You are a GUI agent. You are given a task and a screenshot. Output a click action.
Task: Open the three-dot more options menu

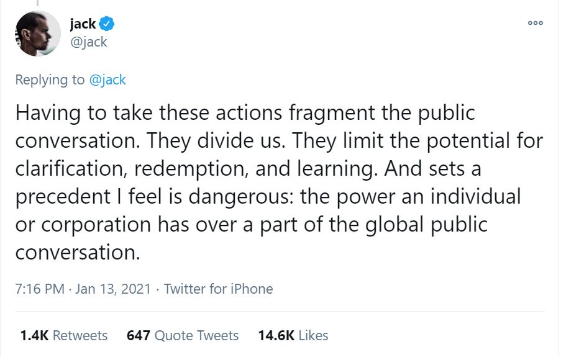[x=535, y=23]
